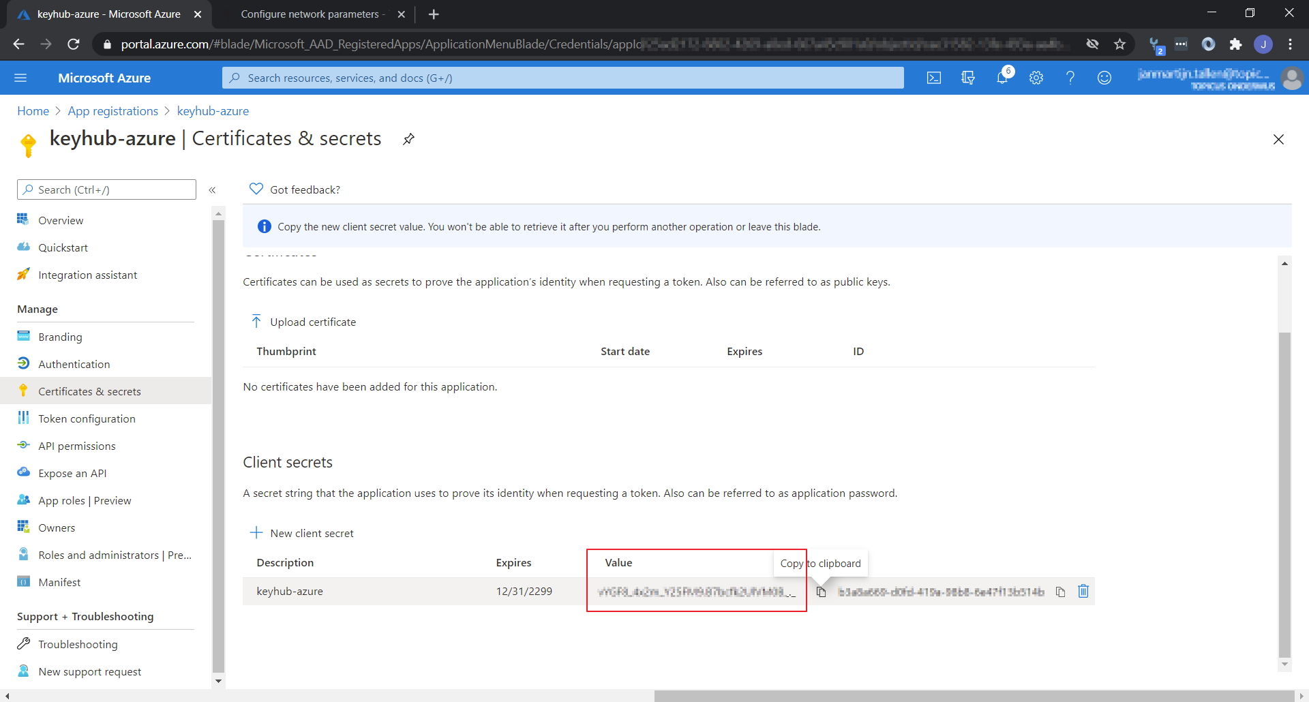1309x702 pixels.
Task: Open the notifications bell
Action: pos(1002,78)
